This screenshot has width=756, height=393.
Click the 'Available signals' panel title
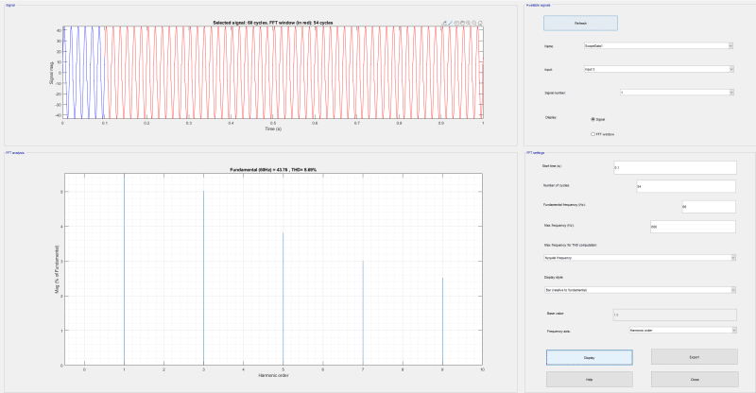pos(539,6)
